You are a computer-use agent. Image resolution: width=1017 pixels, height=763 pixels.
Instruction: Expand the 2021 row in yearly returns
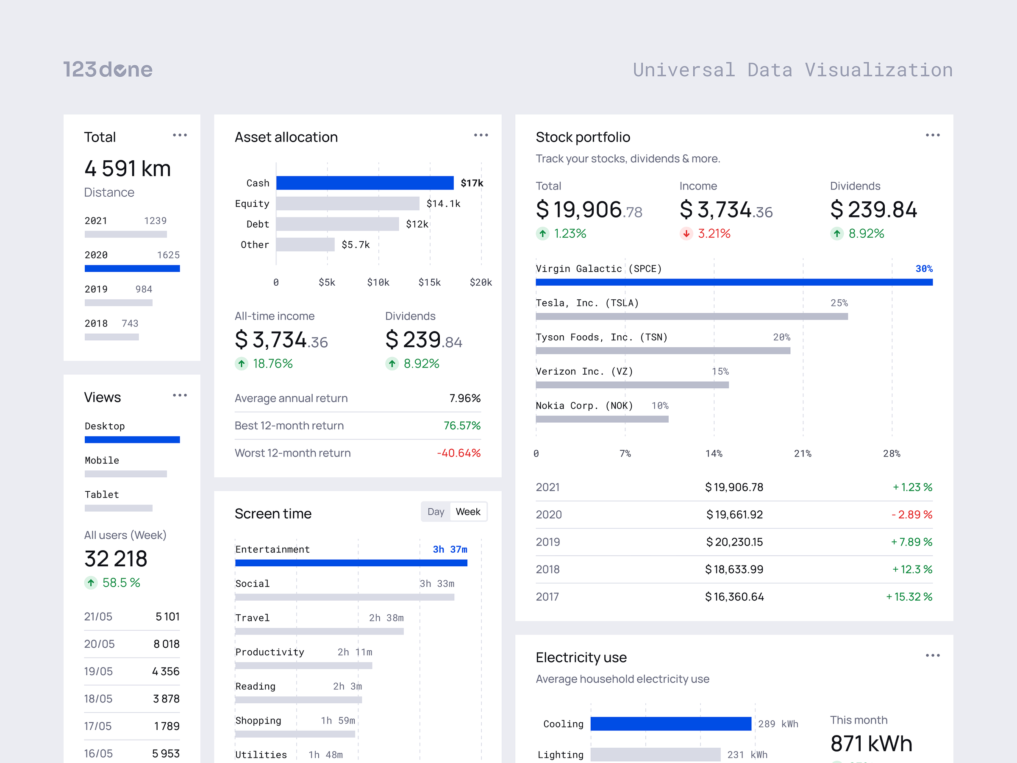[547, 487]
